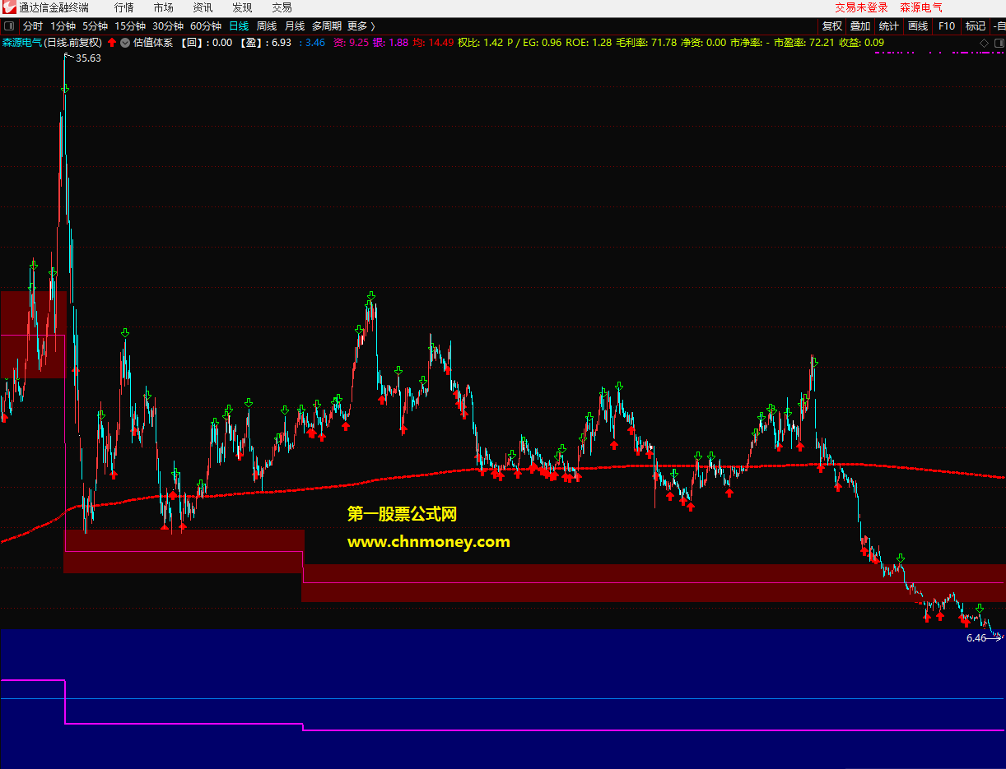Click the 均: 14.49 value
Screen dimensions: 1006x769
coord(433,42)
